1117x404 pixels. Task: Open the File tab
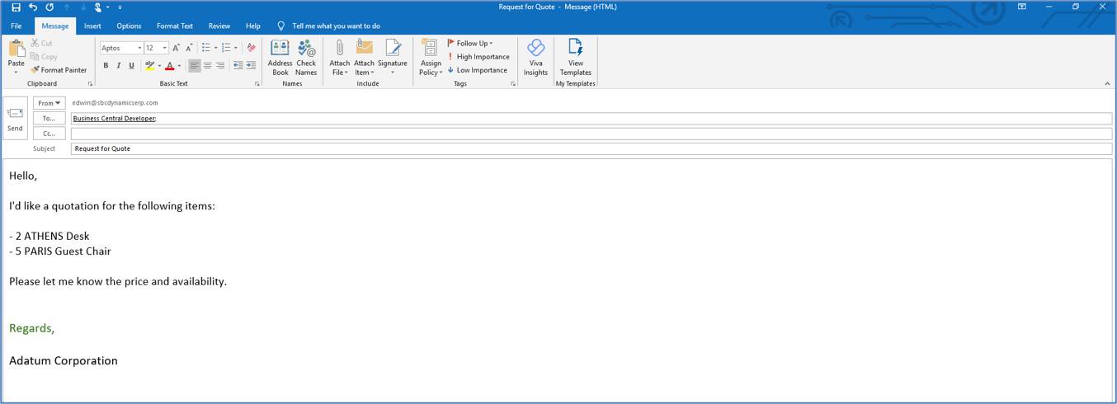coord(16,26)
